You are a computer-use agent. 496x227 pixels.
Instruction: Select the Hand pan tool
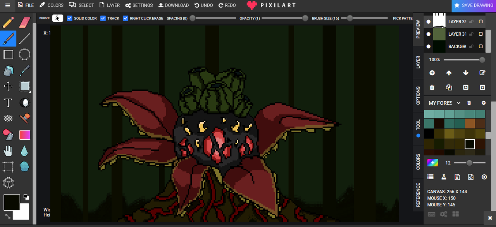pos(8,151)
